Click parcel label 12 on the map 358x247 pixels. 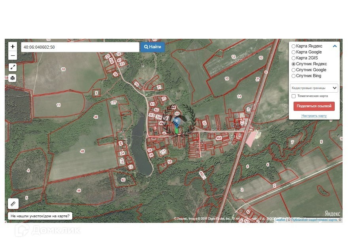pyautogui.click(x=234, y=57)
